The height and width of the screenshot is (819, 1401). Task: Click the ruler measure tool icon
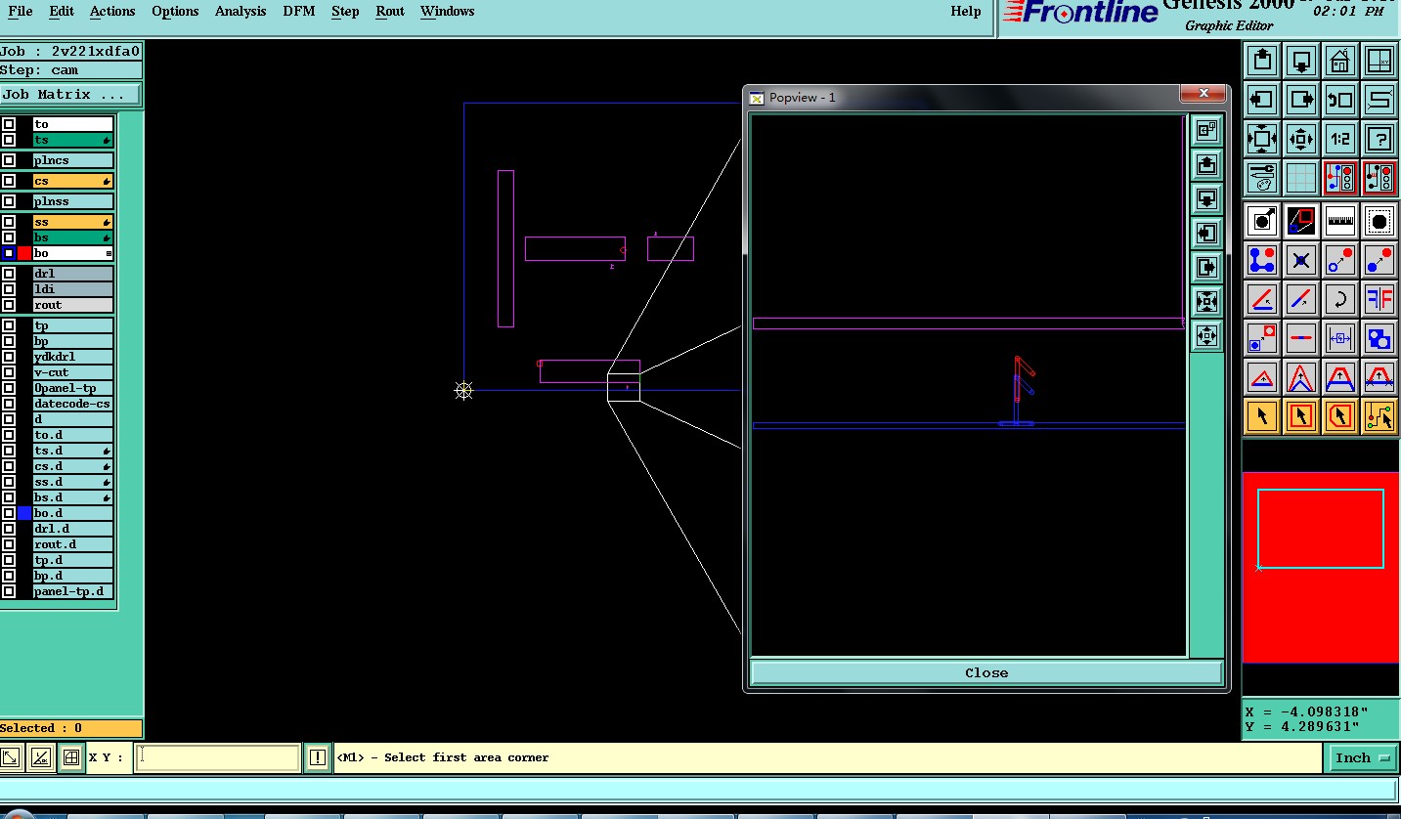coord(1340,221)
